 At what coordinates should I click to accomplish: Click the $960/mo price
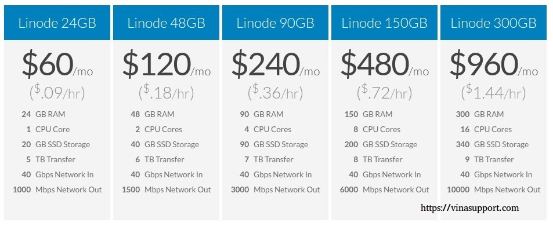(x=494, y=64)
